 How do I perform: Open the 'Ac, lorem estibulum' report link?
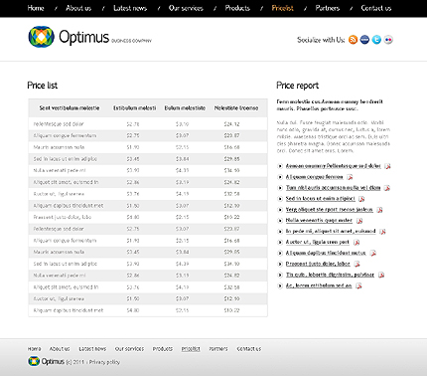pos(319,285)
